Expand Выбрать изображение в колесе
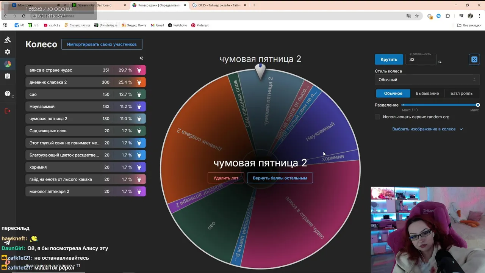This screenshot has height=273, width=485. [x=427, y=129]
